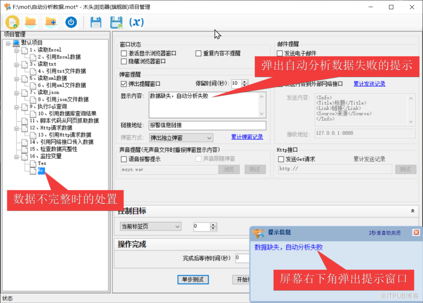Open the 当前标签页 dropdown
The height and width of the screenshot is (303, 423).
pos(150,226)
